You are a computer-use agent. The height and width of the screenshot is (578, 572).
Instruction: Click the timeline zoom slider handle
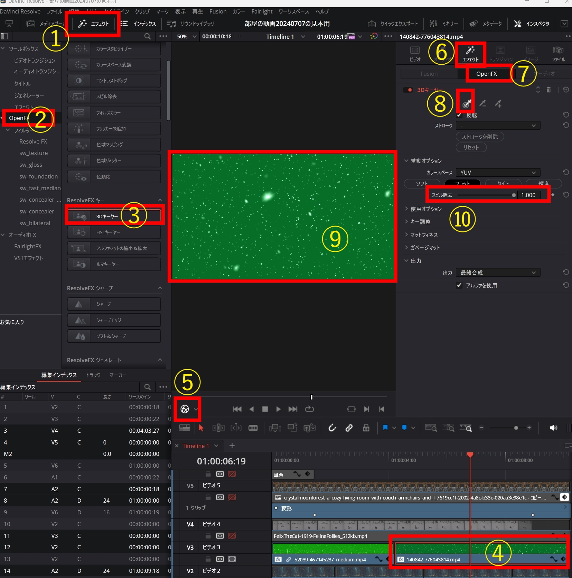coord(516,428)
